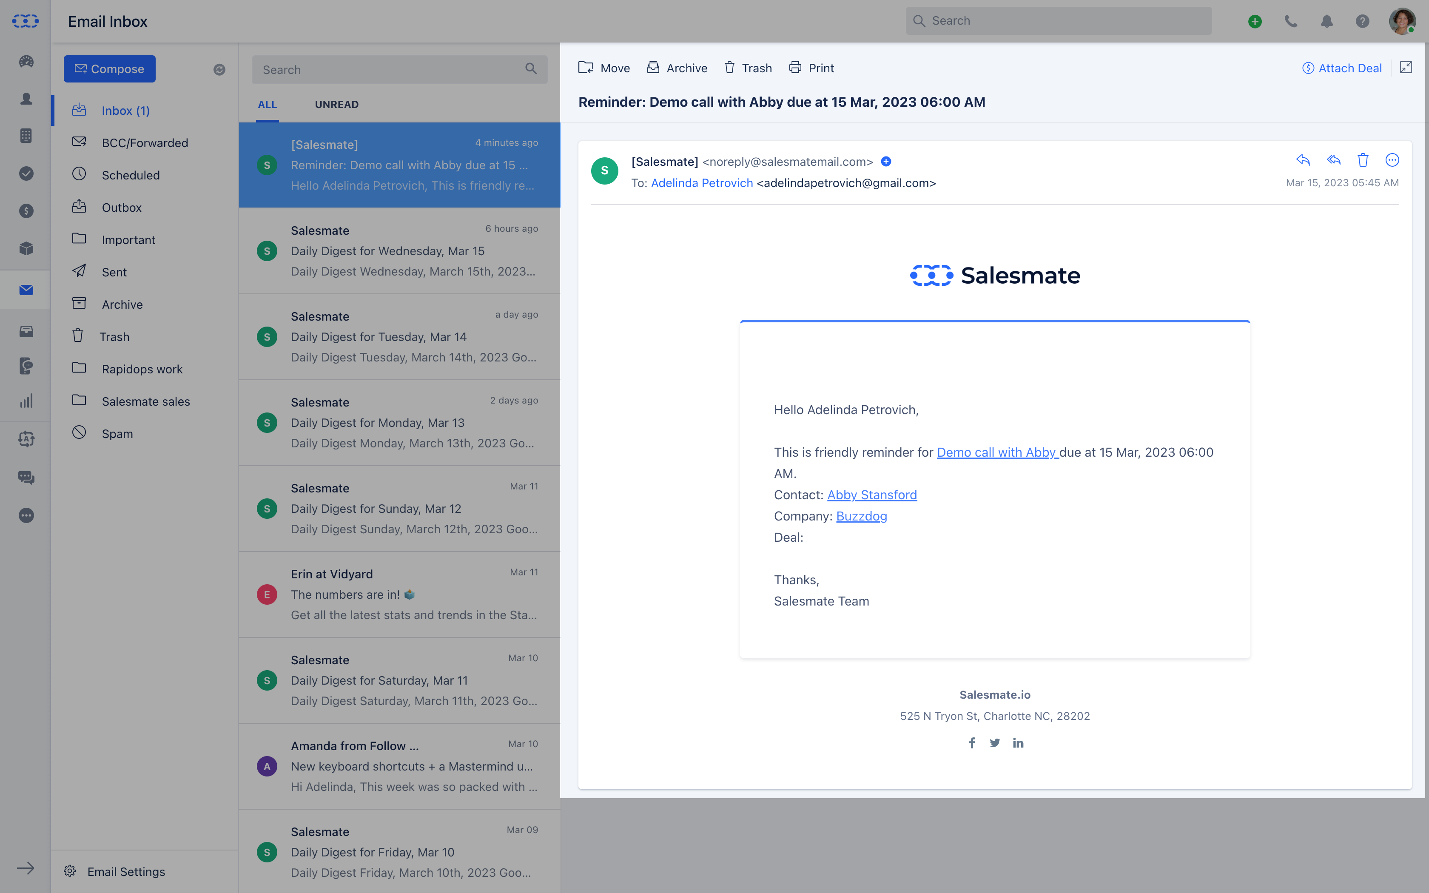Open Email Settings
The image size is (1429, 893).
(115, 871)
